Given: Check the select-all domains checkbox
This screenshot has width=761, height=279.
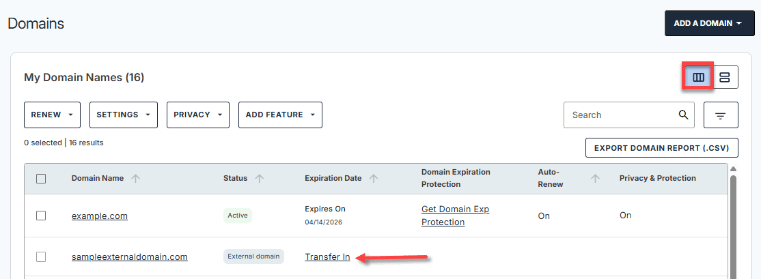Looking at the screenshot, I should click(41, 179).
